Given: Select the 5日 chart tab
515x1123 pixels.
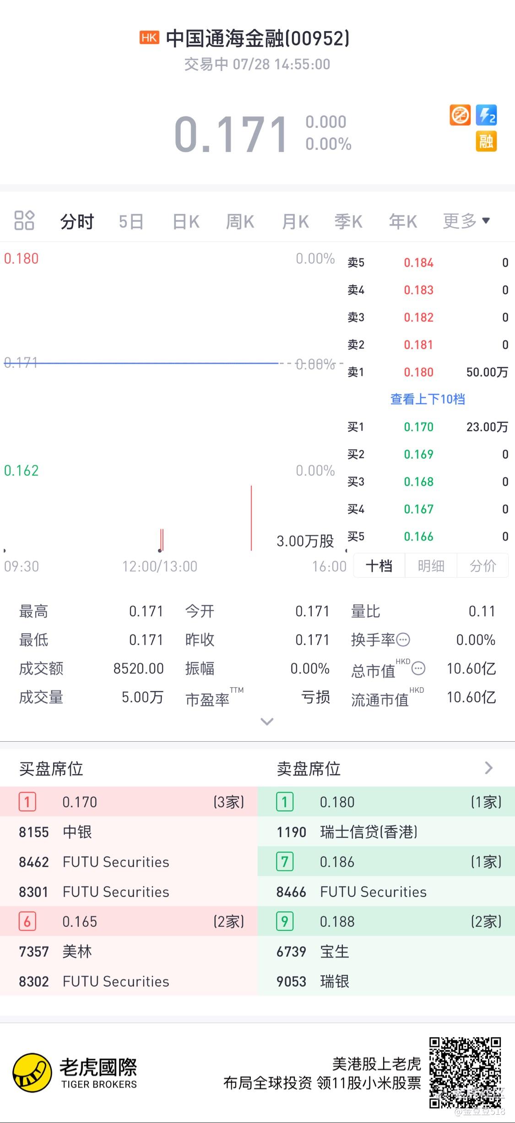Looking at the screenshot, I should pos(131,221).
